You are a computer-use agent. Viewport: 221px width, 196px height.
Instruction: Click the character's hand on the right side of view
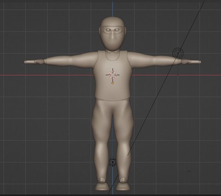click(x=191, y=62)
